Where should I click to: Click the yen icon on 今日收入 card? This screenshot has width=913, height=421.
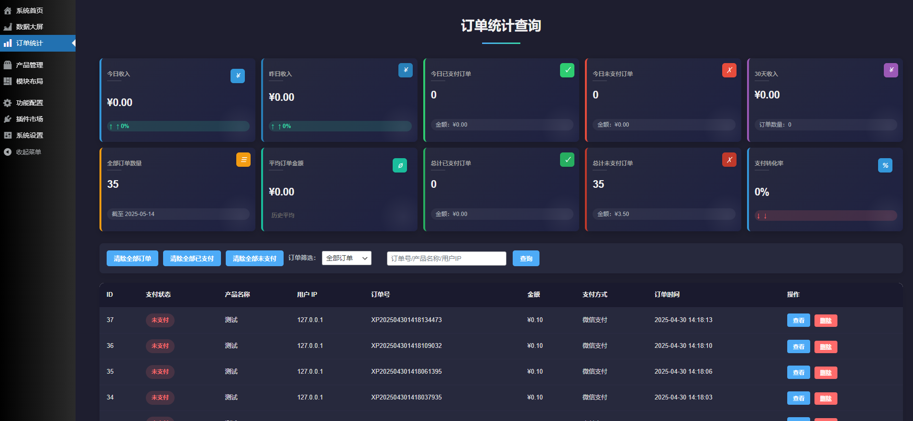coord(238,76)
